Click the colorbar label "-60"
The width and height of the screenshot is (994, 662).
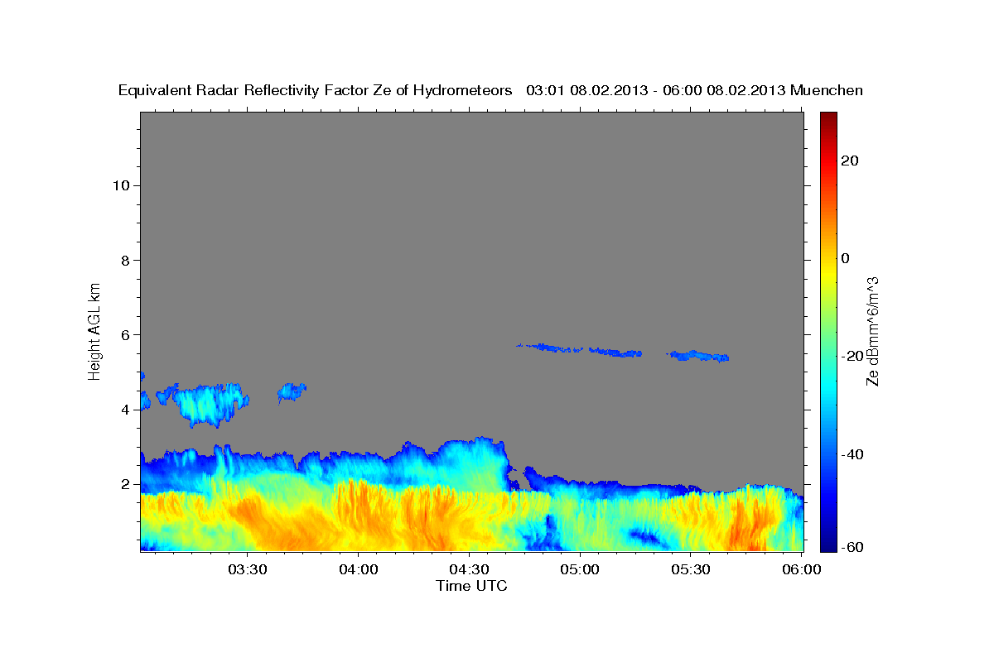[x=853, y=545]
